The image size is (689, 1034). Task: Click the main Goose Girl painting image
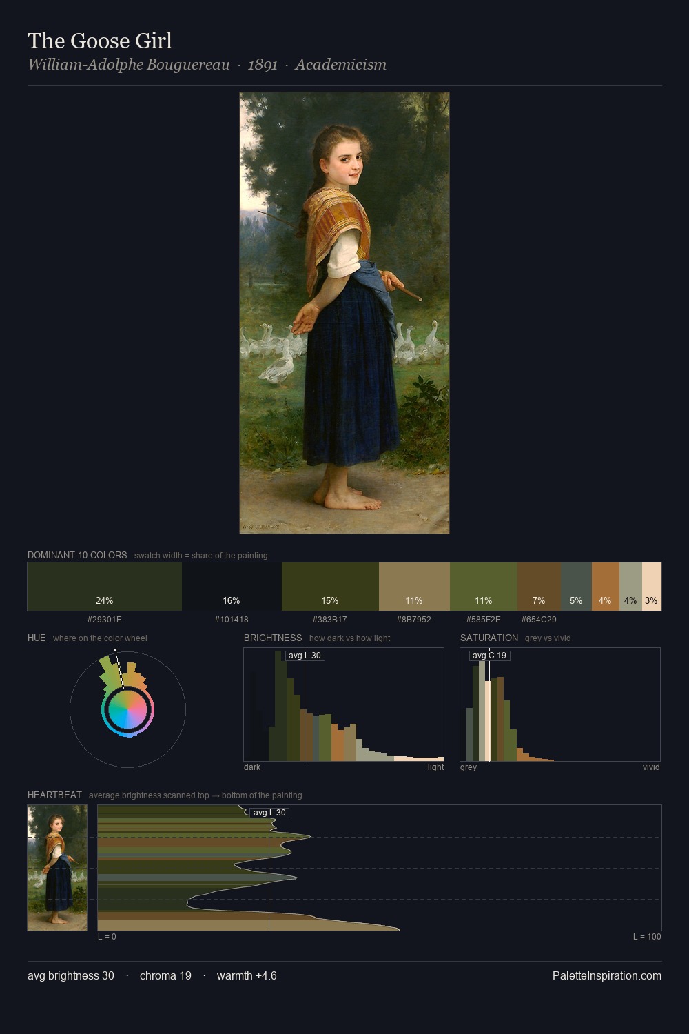pos(344,313)
